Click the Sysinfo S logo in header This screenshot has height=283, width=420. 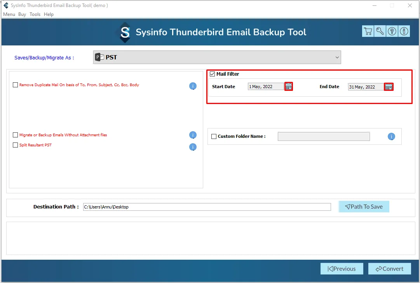[125, 32]
